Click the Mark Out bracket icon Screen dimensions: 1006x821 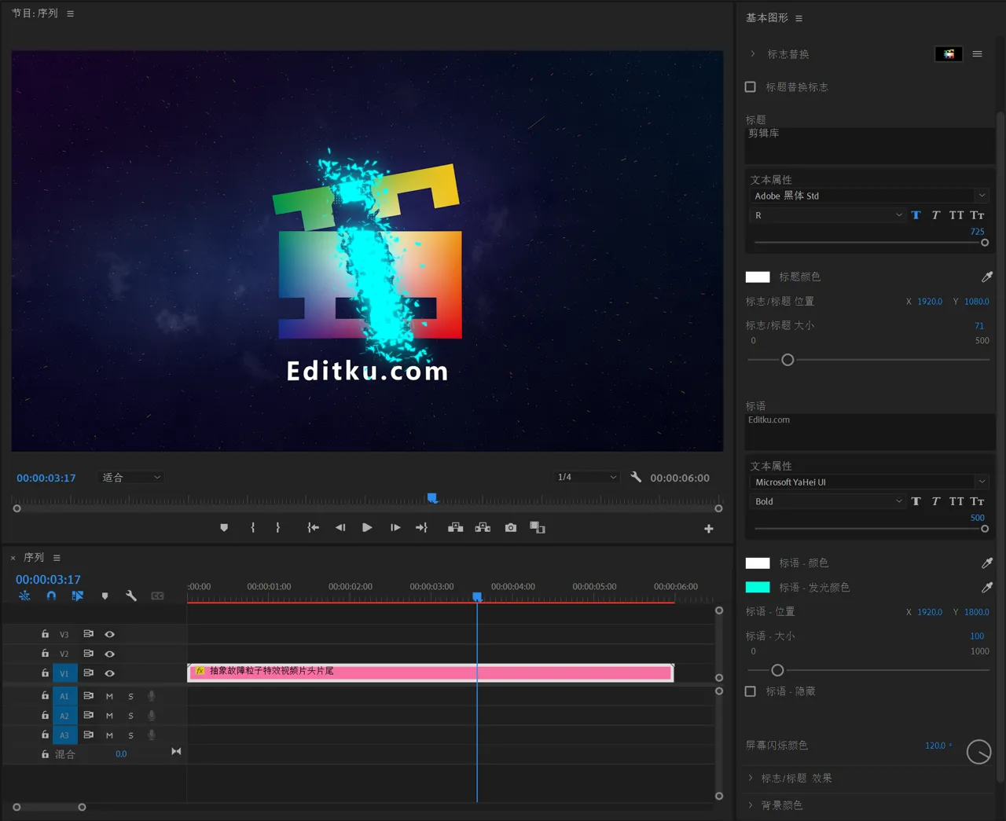click(278, 528)
